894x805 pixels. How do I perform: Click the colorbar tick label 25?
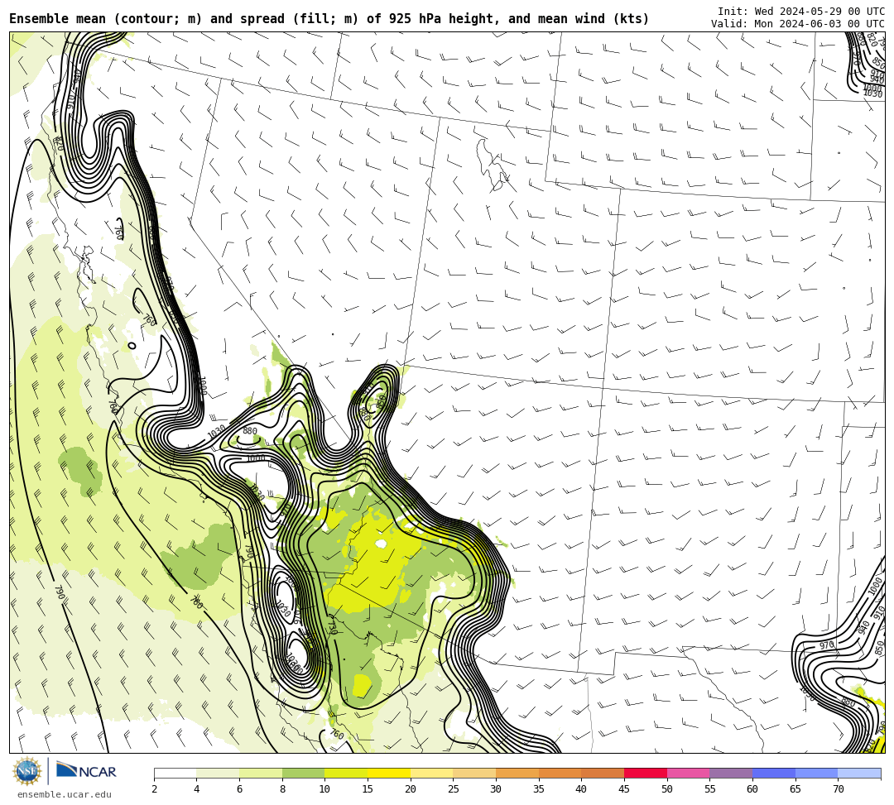pyautogui.click(x=453, y=789)
